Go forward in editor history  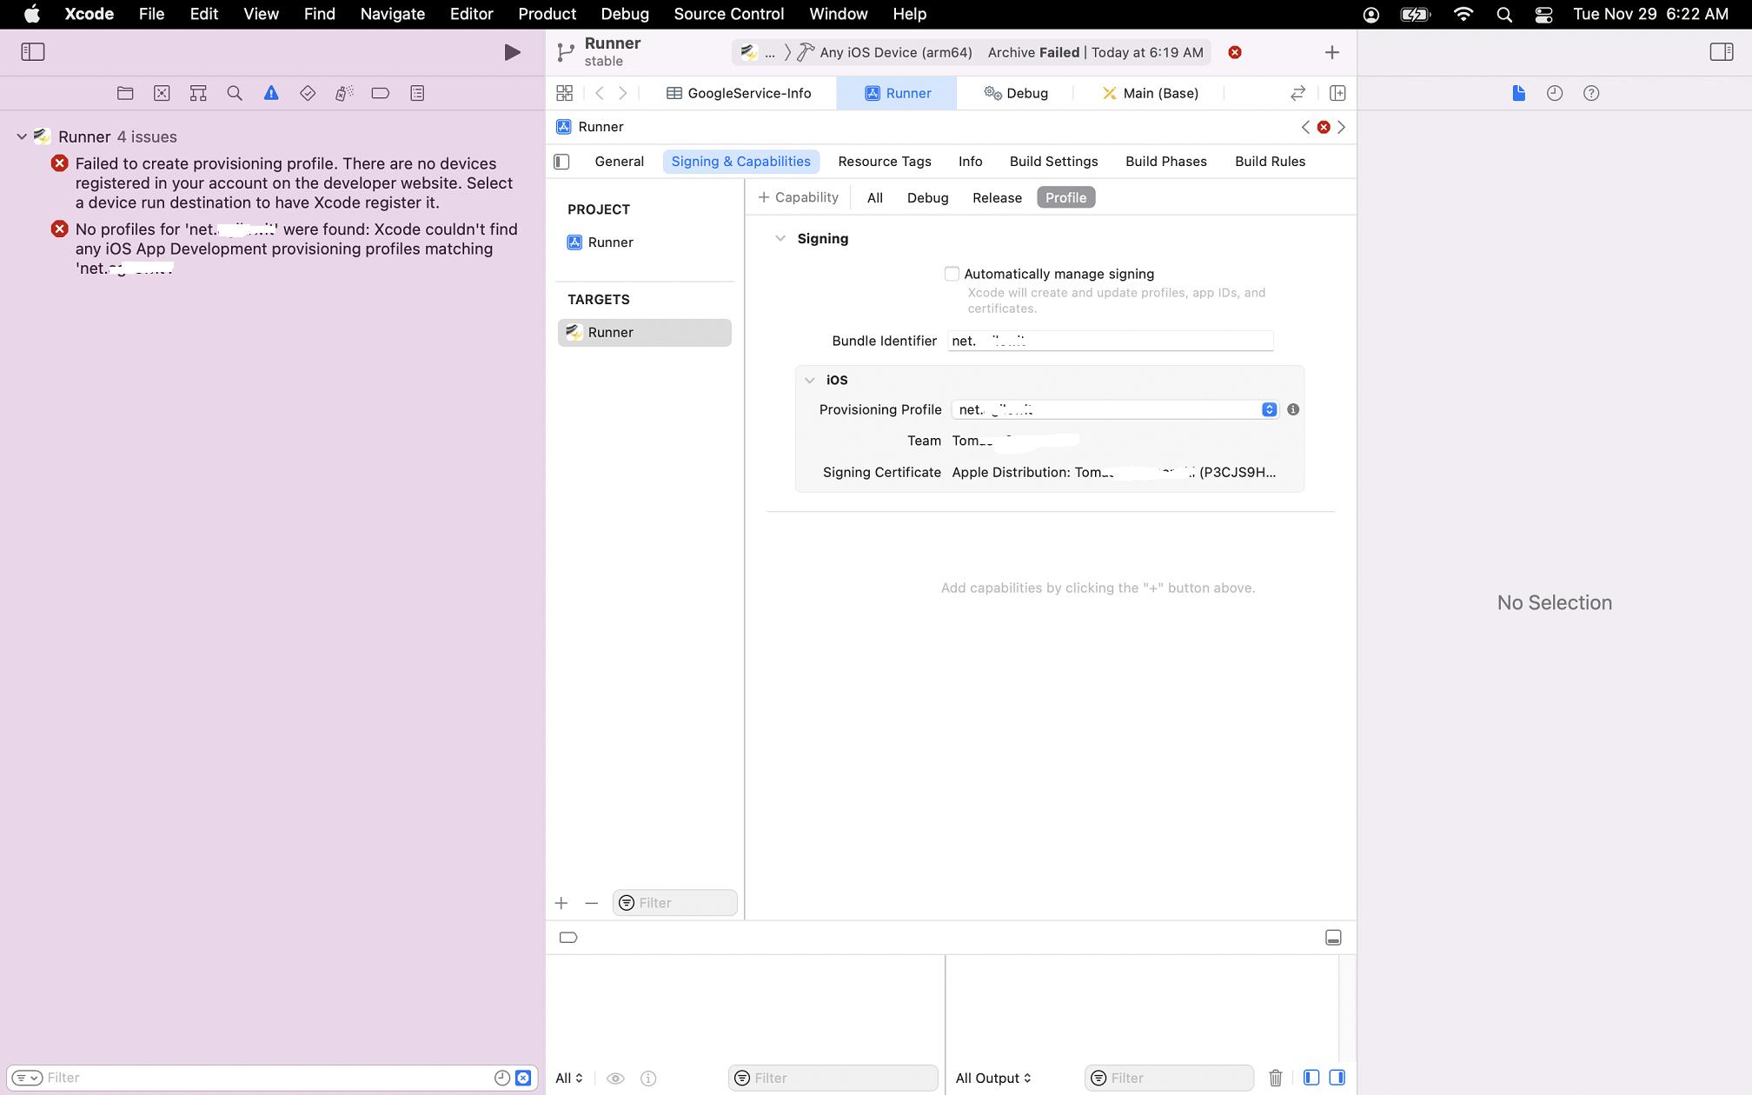(623, 93)
